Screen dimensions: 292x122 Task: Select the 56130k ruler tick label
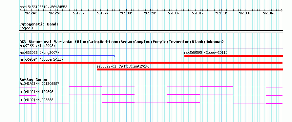click(174, 13)
